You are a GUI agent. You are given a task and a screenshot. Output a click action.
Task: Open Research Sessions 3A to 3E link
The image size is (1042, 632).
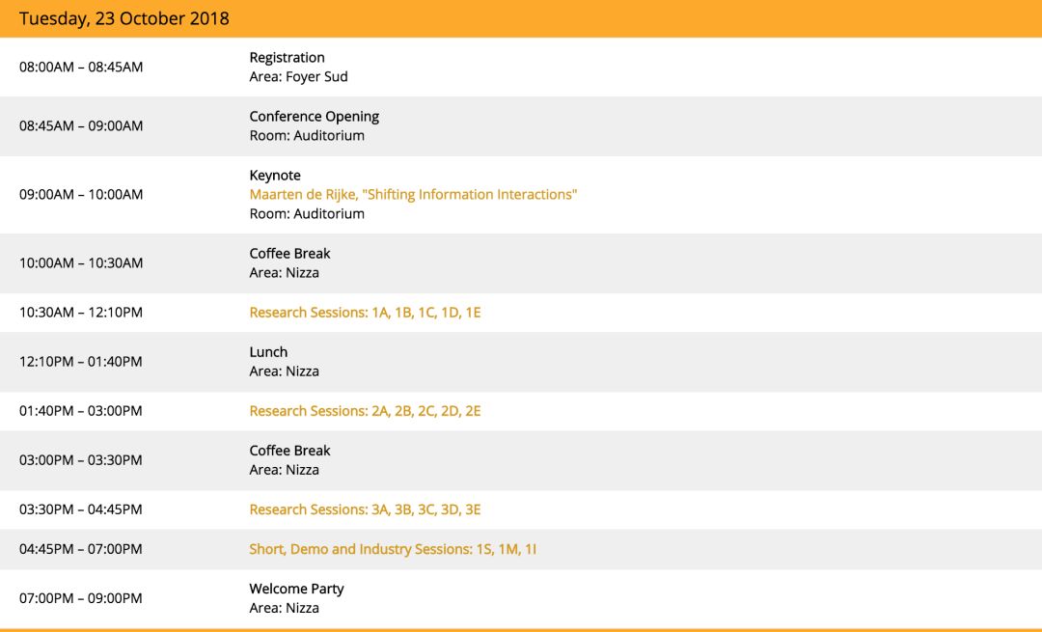(x=365, y=509)
